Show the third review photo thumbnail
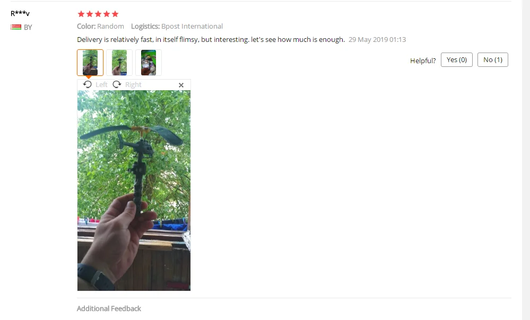Screen dimensions: 530x320 (149, 63)
